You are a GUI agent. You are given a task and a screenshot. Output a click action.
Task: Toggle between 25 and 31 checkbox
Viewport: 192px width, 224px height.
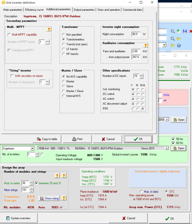click(36, 183)
